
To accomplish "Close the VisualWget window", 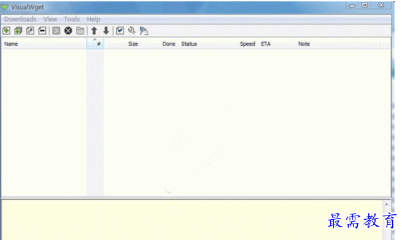I will point(382,6).
